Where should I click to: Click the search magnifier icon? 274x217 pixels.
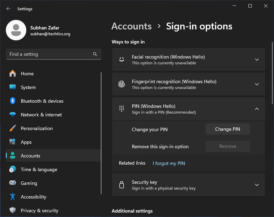(95, 54)
